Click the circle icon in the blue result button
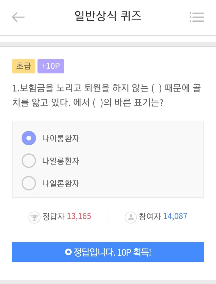Screen dimensions: 216x284 point(68,252)
